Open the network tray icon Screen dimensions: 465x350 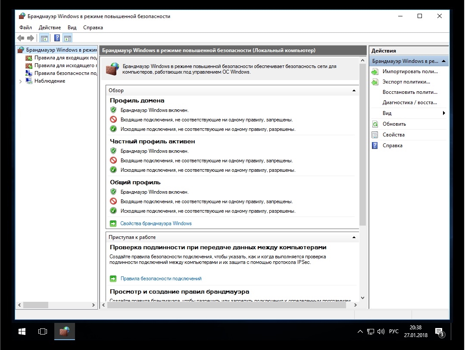370,331
